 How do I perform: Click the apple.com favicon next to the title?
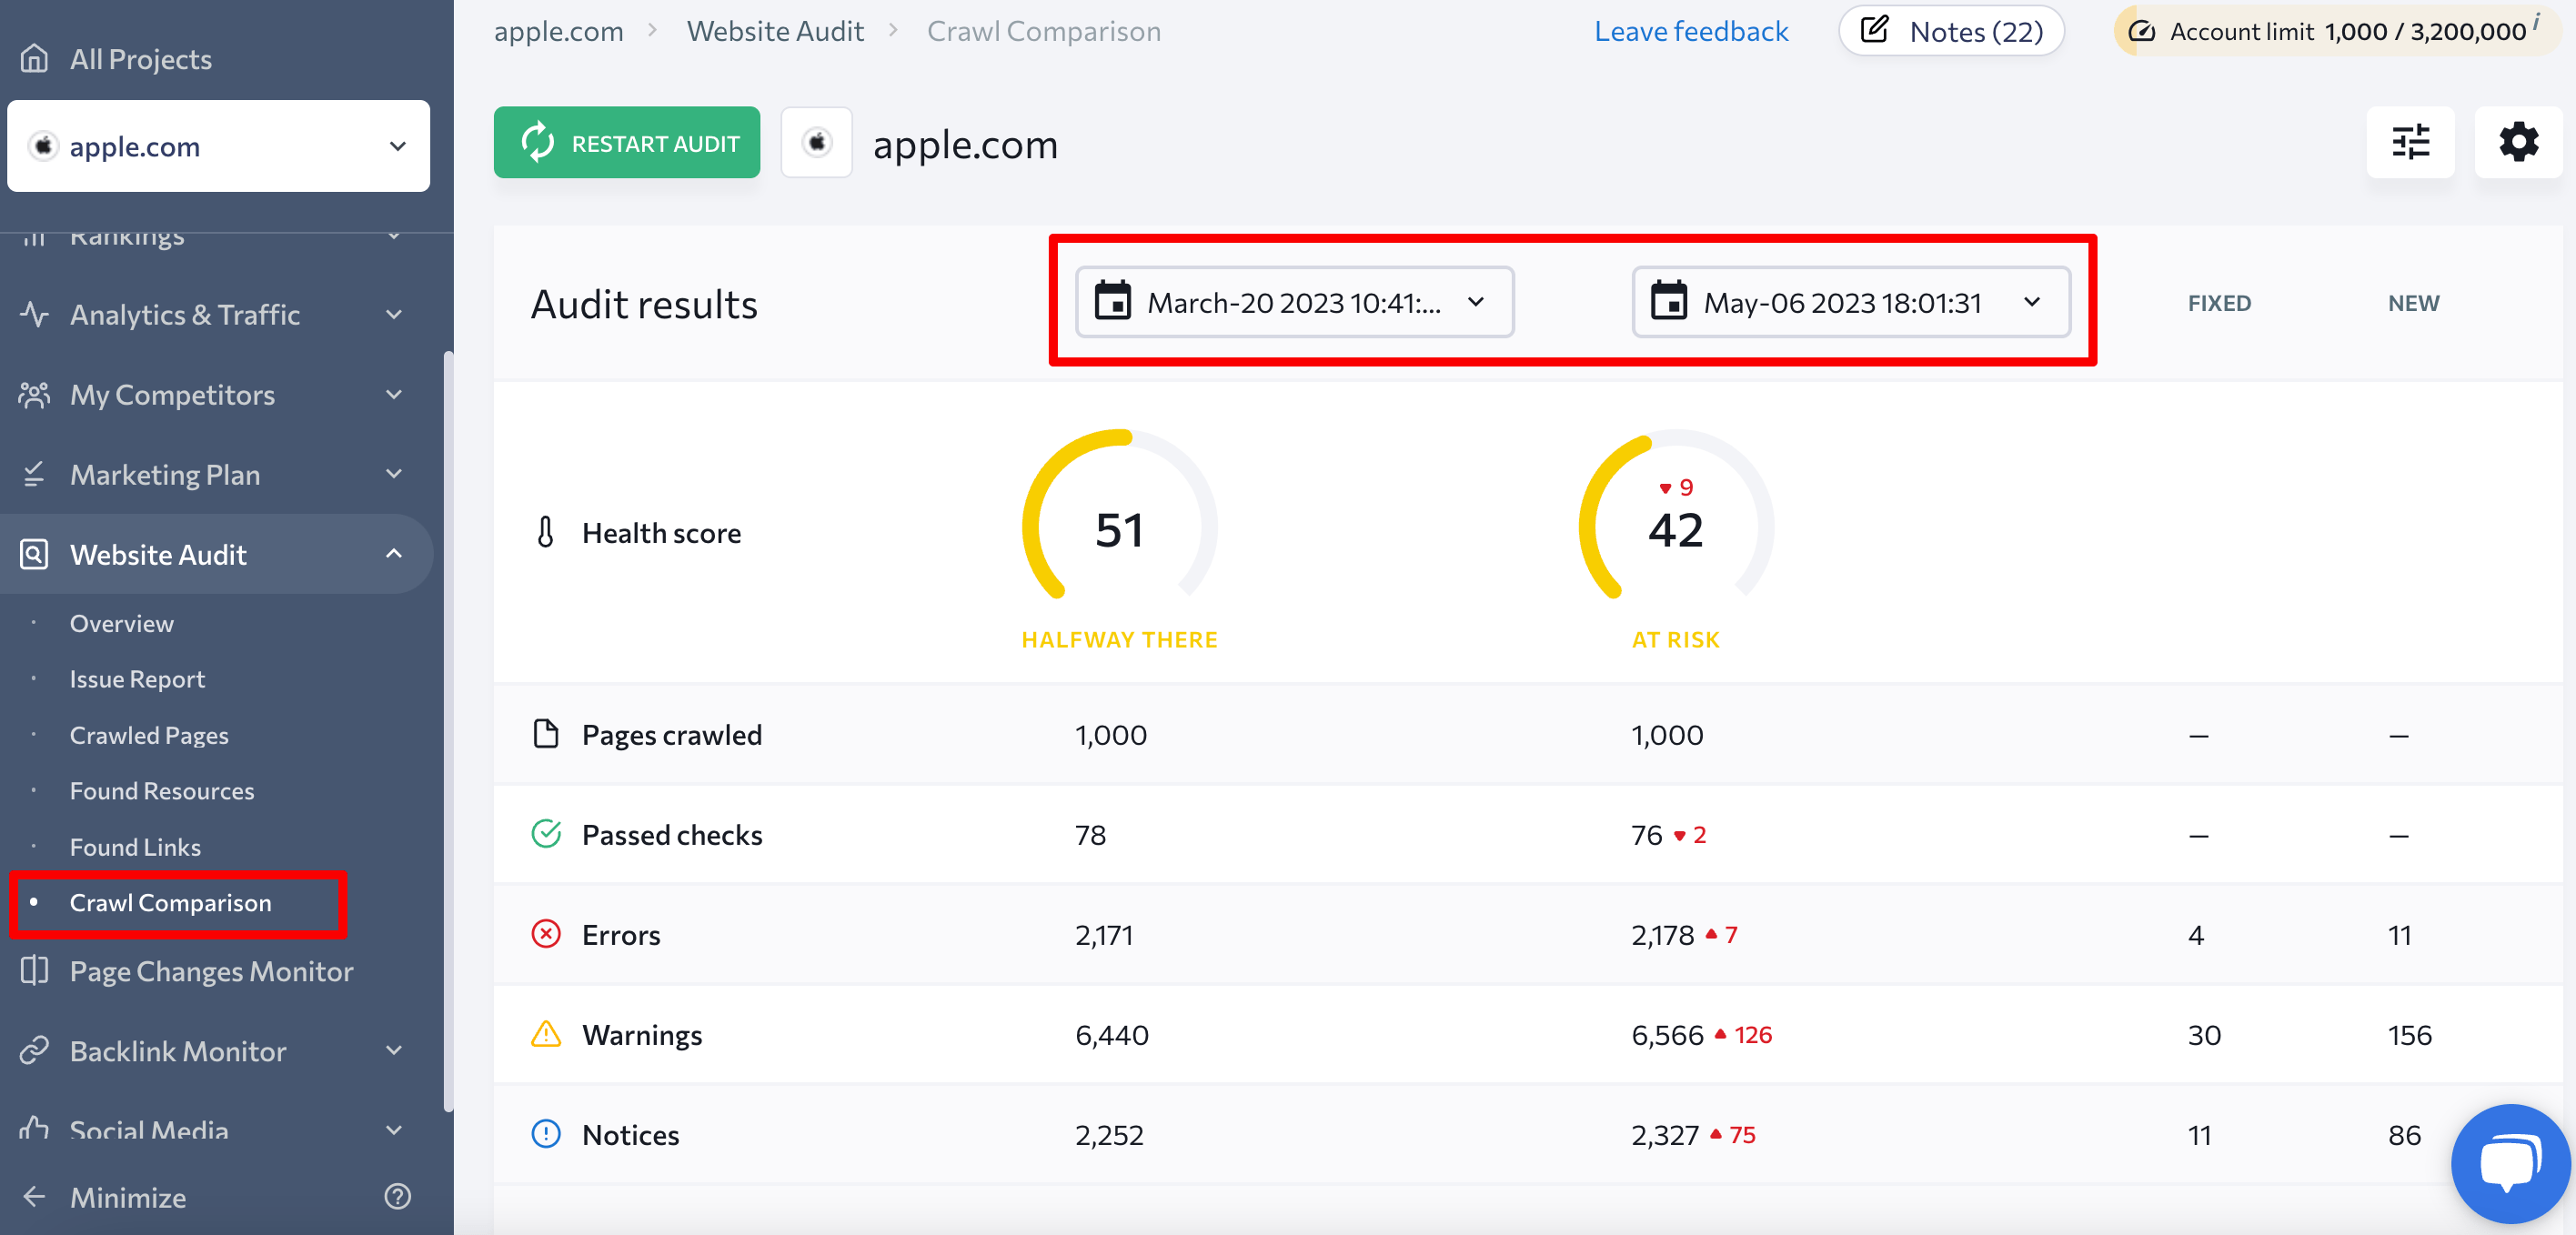(x=816, y=142)
